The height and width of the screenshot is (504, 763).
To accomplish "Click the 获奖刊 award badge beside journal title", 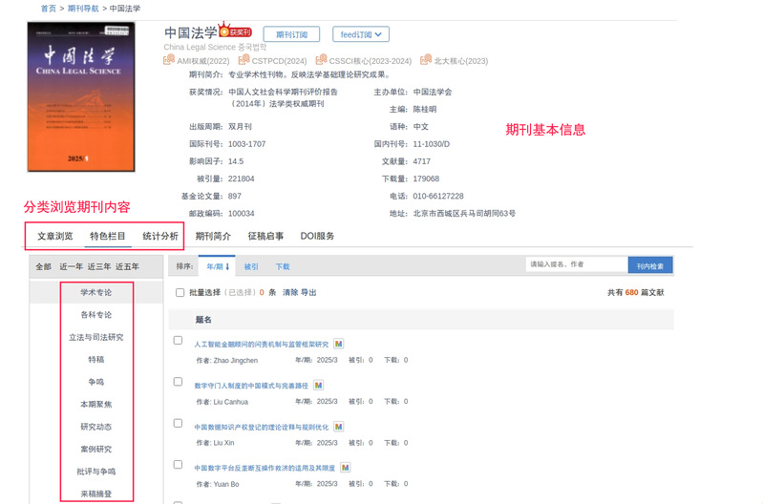I will pyautogui.click(x=235, y=31).
